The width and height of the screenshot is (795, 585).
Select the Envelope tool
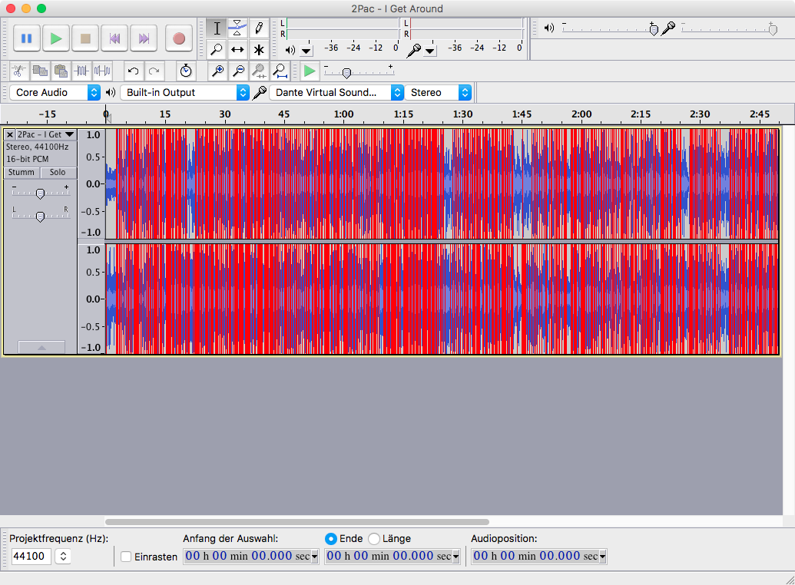click(237, 28)
